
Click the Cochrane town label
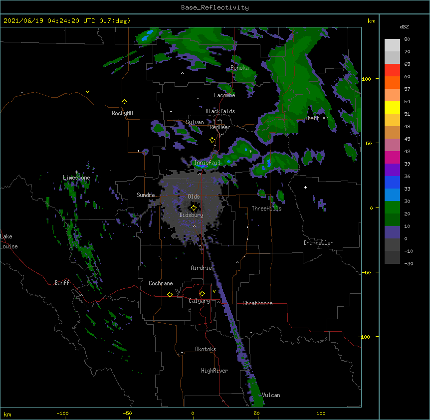(161, 283)
